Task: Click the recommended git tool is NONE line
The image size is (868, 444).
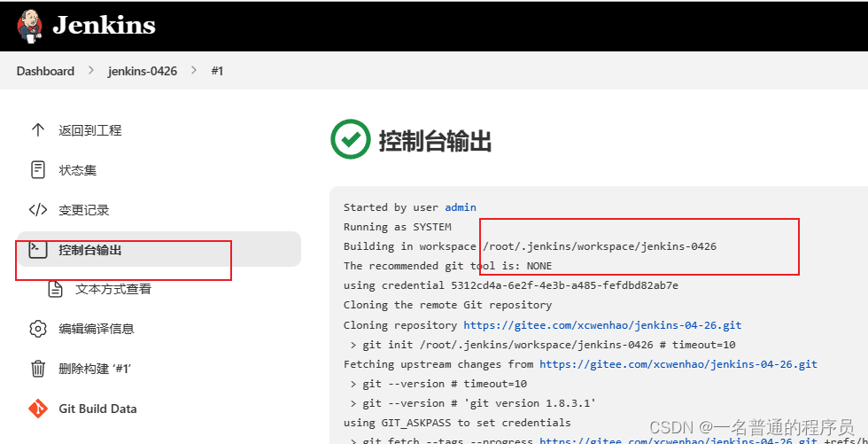Action: pyautogui.click(x=447, y=266)
